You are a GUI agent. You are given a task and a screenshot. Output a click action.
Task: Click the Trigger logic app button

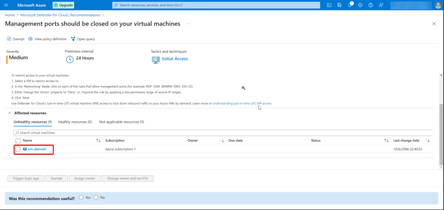[26, 178]
